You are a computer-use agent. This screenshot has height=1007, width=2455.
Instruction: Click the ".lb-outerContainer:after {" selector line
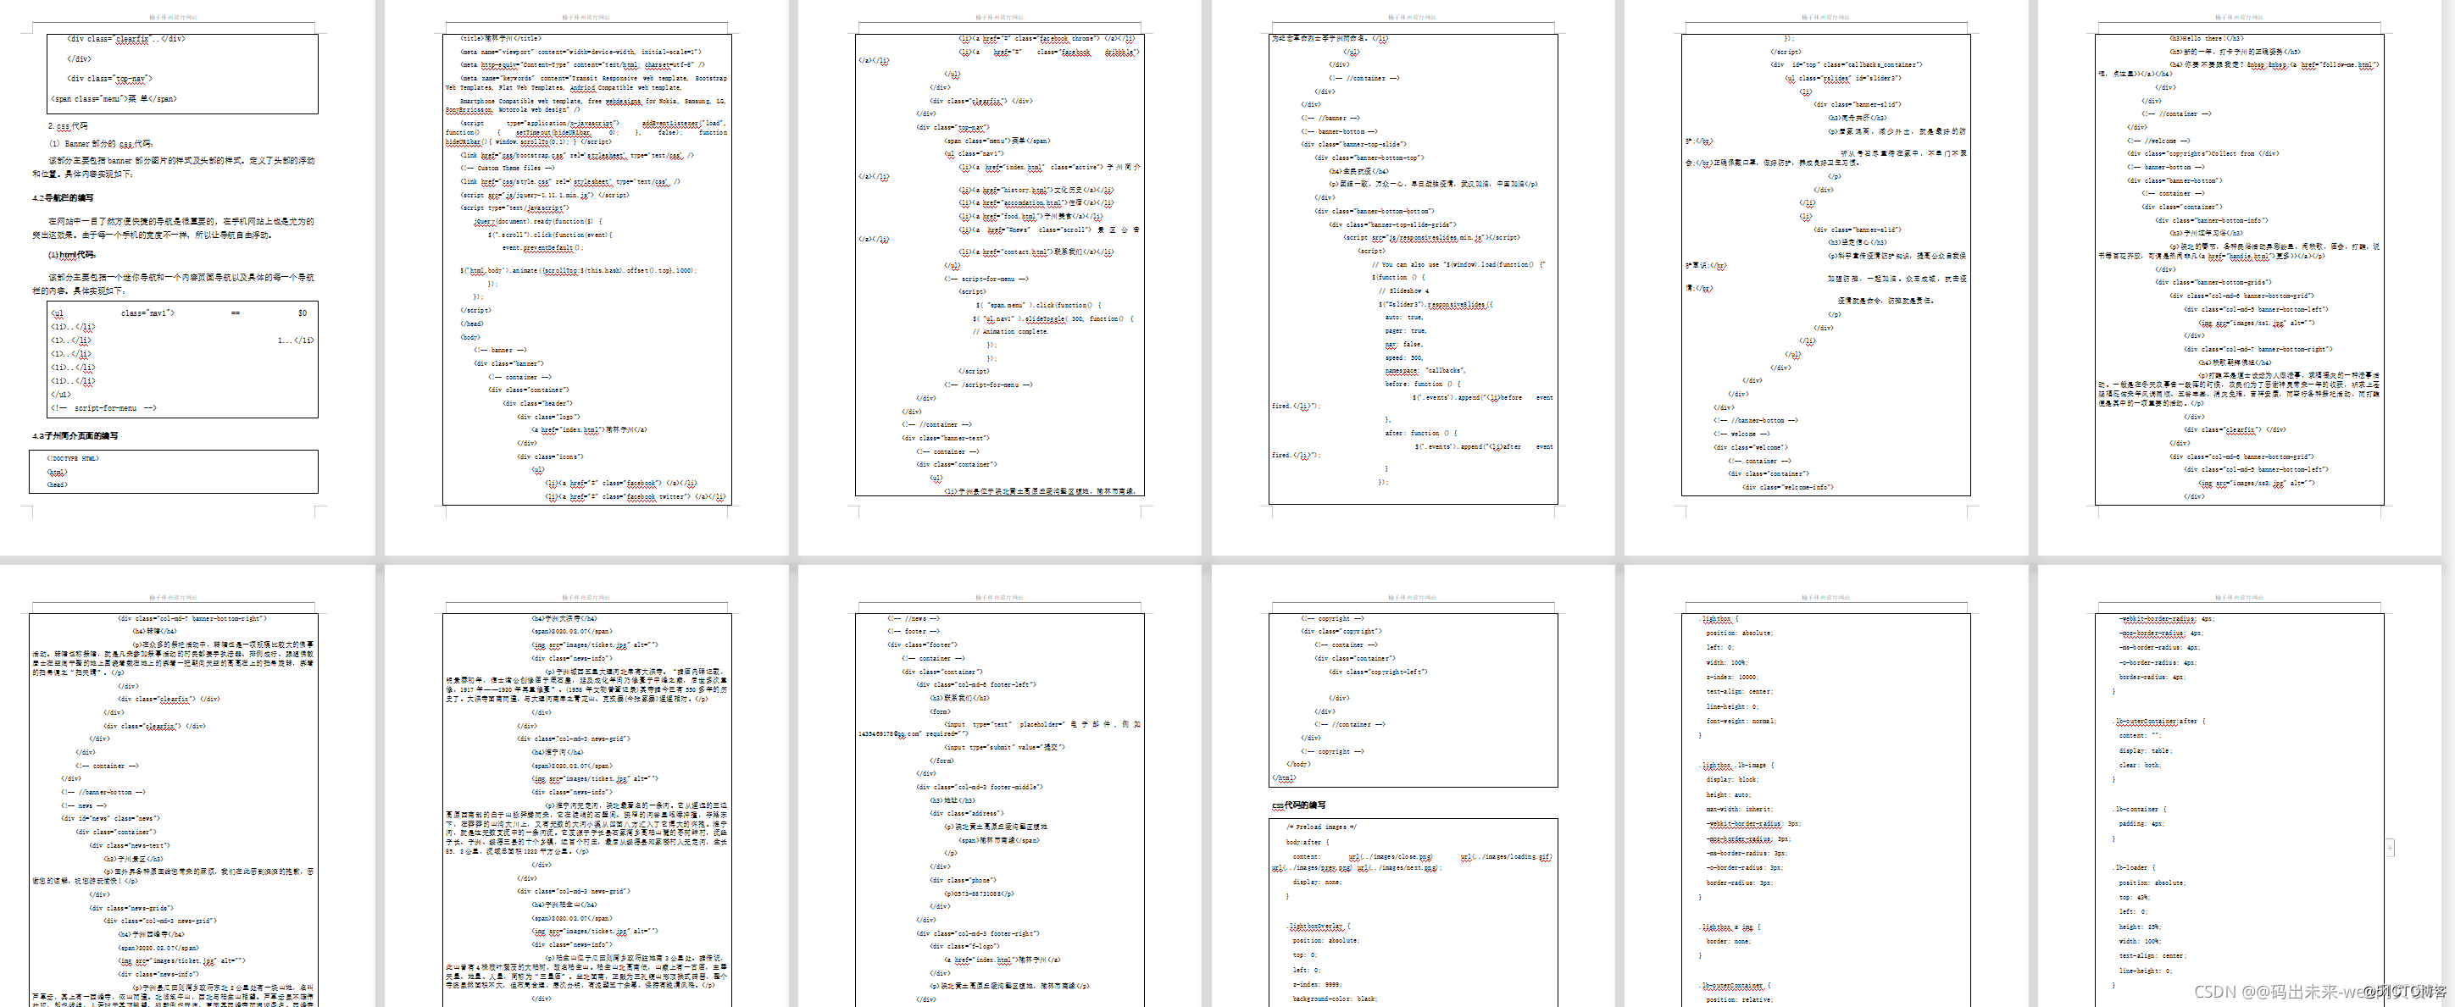[2158, 722]
